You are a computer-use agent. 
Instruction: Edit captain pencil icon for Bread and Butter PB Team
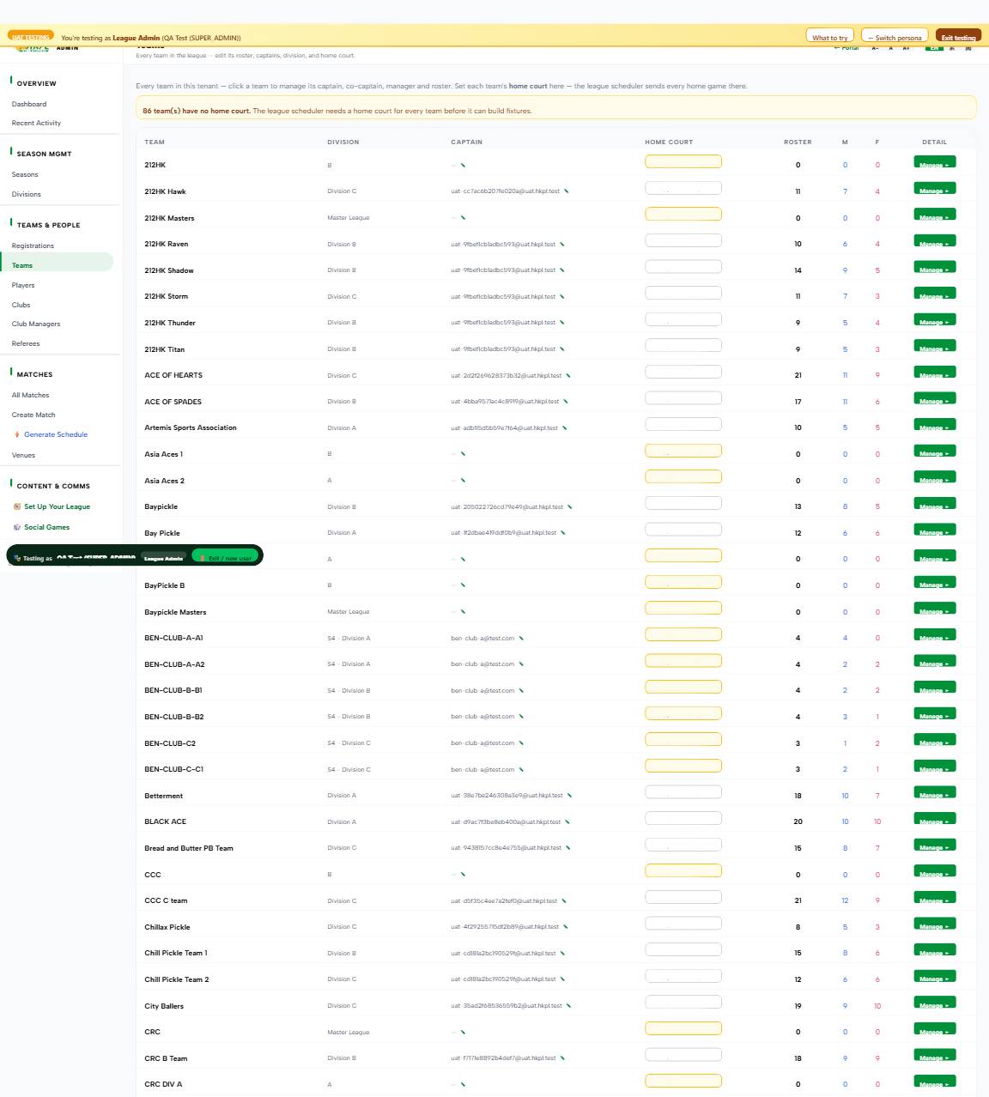[x=567, y=848]
